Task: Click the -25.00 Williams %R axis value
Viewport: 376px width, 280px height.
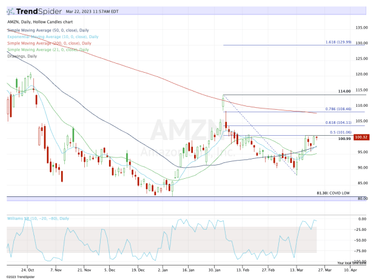Action: [x=360, y=230]
